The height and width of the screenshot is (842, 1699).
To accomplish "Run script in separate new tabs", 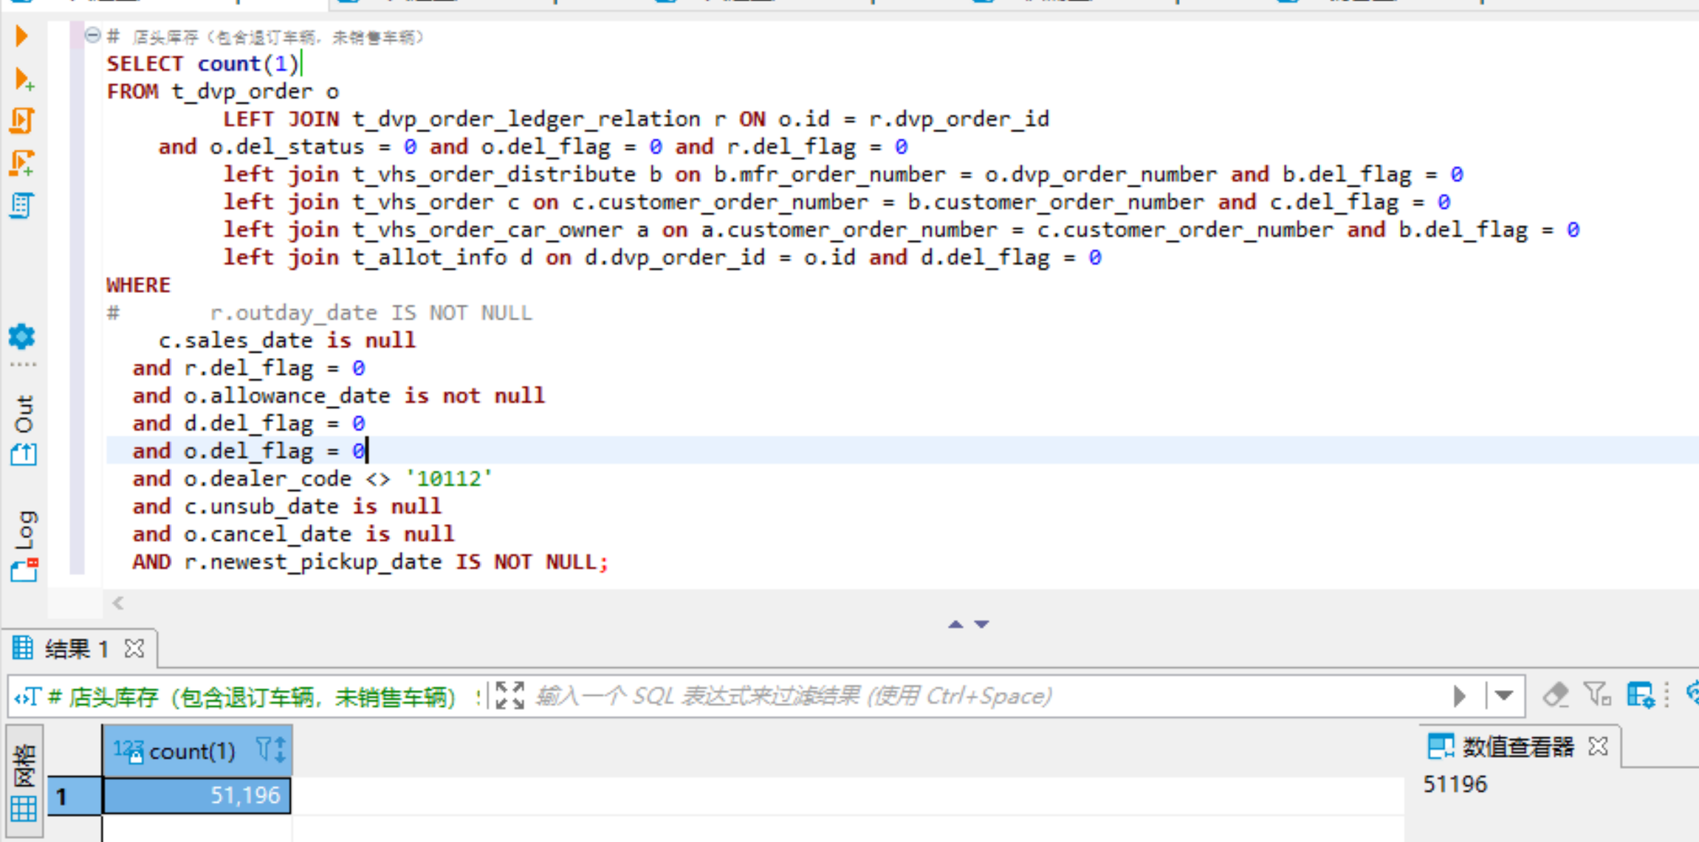I will (21, 162).
